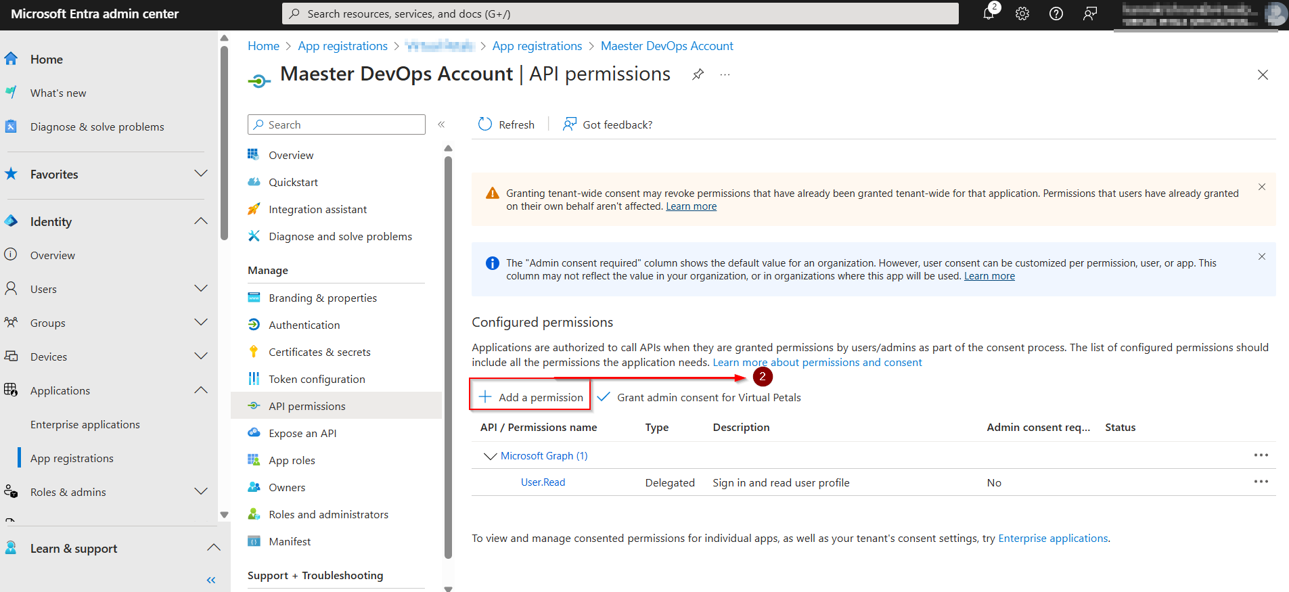This screenshot has width=1289, height=592.
Task: Open the help question mark icon
Action: (x=1056, y=14)
